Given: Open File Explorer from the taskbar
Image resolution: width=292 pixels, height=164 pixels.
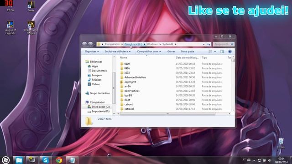Looking at the screenshot, I should pyautogui.click(x=19, y=160).
